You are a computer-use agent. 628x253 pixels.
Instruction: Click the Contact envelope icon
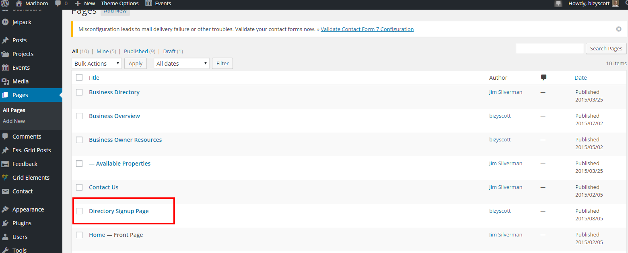[5, 191]
